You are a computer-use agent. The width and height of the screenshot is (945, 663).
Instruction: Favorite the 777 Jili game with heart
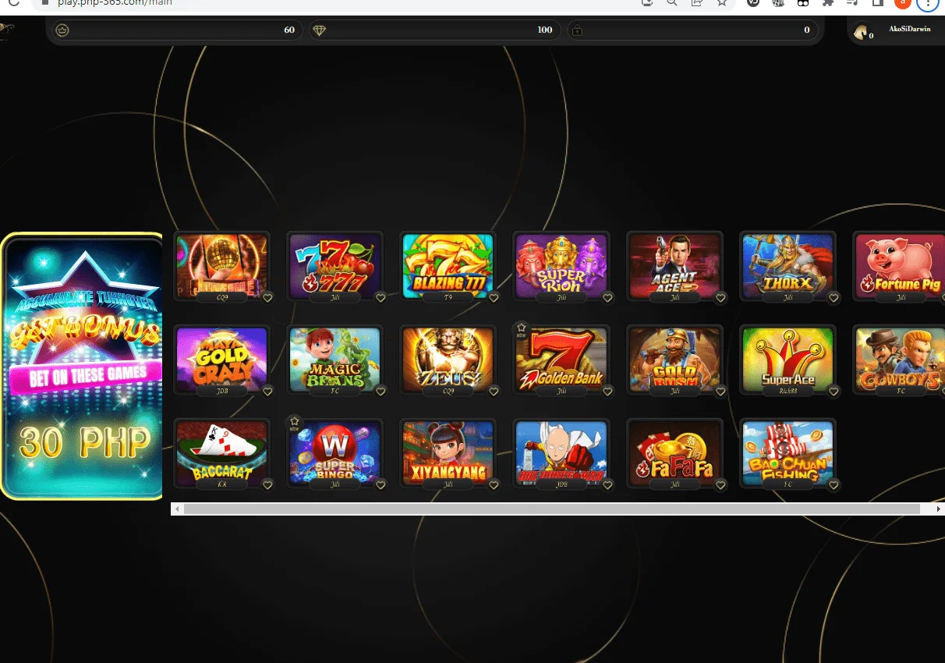(x=380, y=297)
